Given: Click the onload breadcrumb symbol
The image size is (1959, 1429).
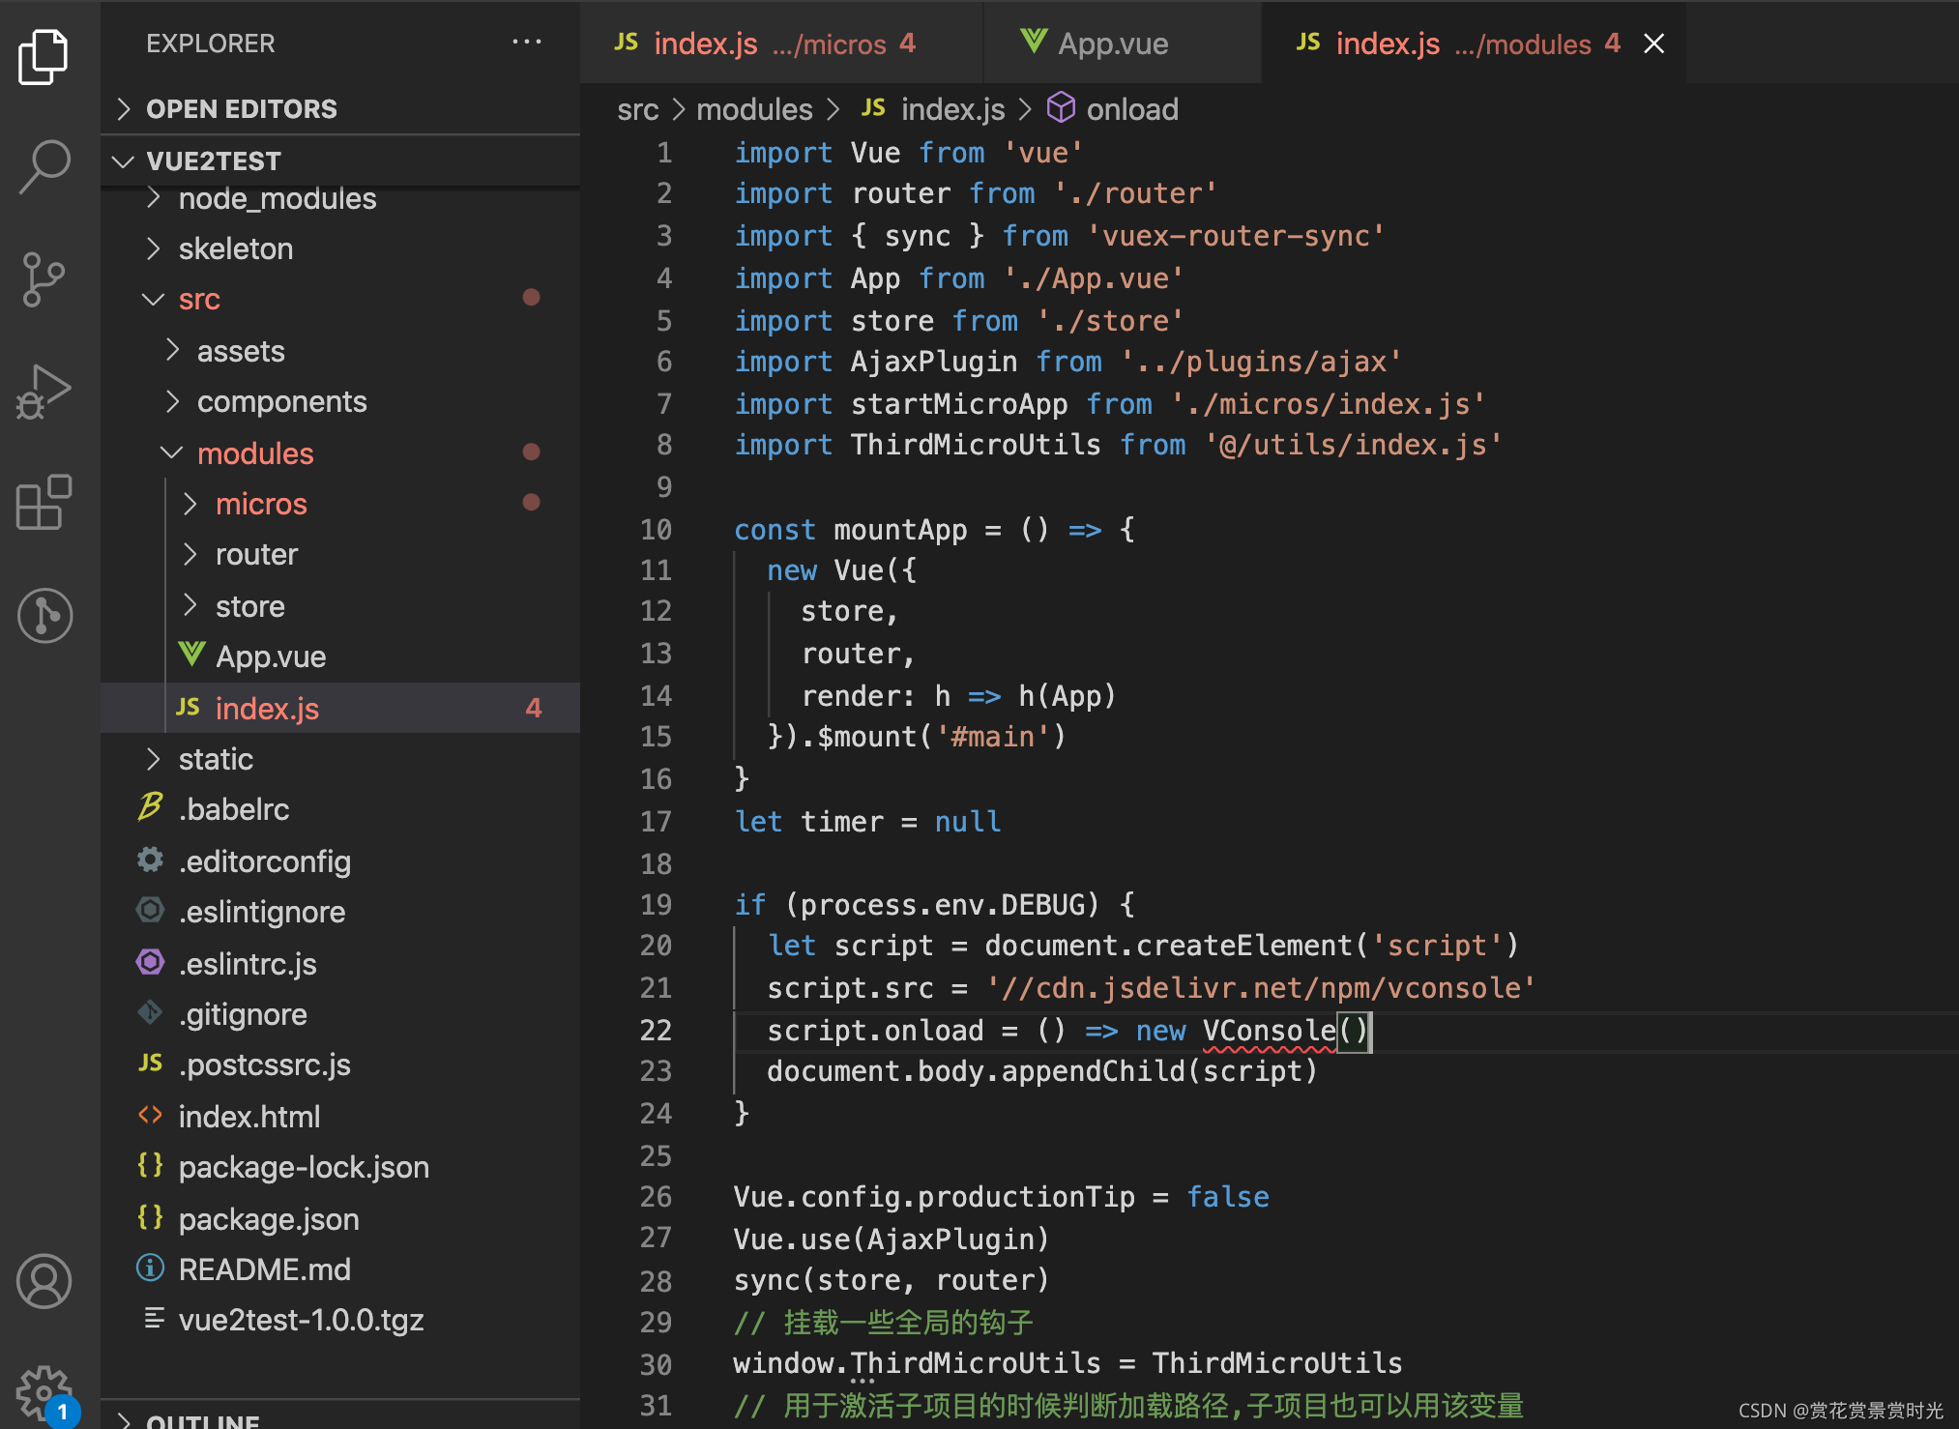Looking at the screenshot, I should click(1131, 109).
